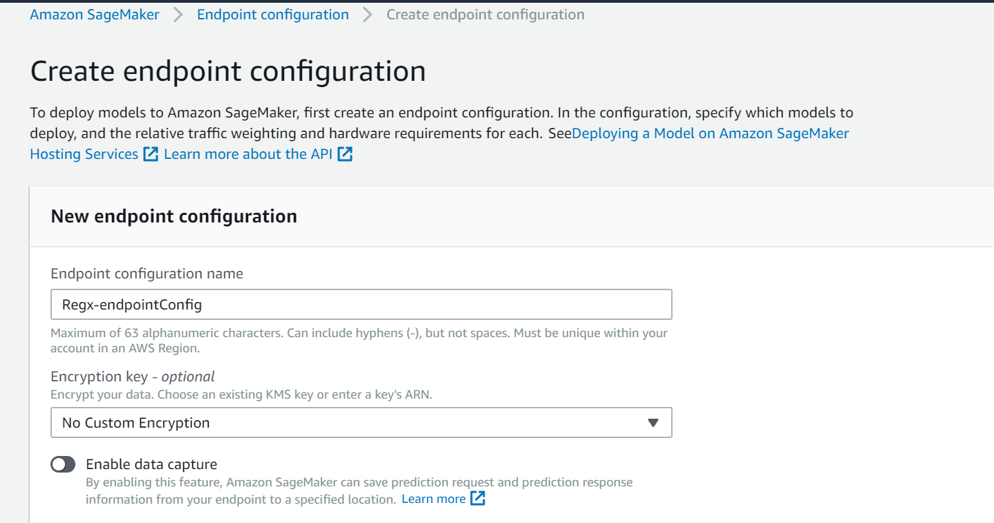This screenshot has width=994, height=523.
Task: Click the Endpoint configuration name label
Action: click(x=147, y=274)
